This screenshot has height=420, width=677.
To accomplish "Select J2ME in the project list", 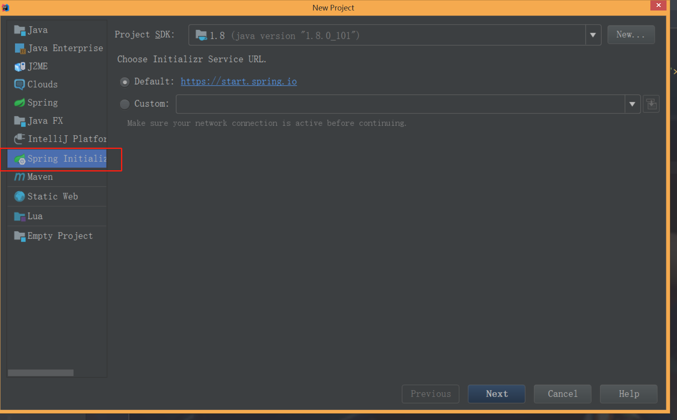I will click(57, 67).
